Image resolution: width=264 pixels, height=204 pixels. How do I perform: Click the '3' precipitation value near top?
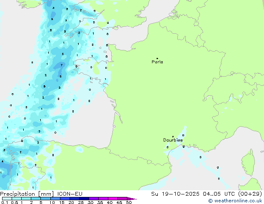(x=53, y=8)
